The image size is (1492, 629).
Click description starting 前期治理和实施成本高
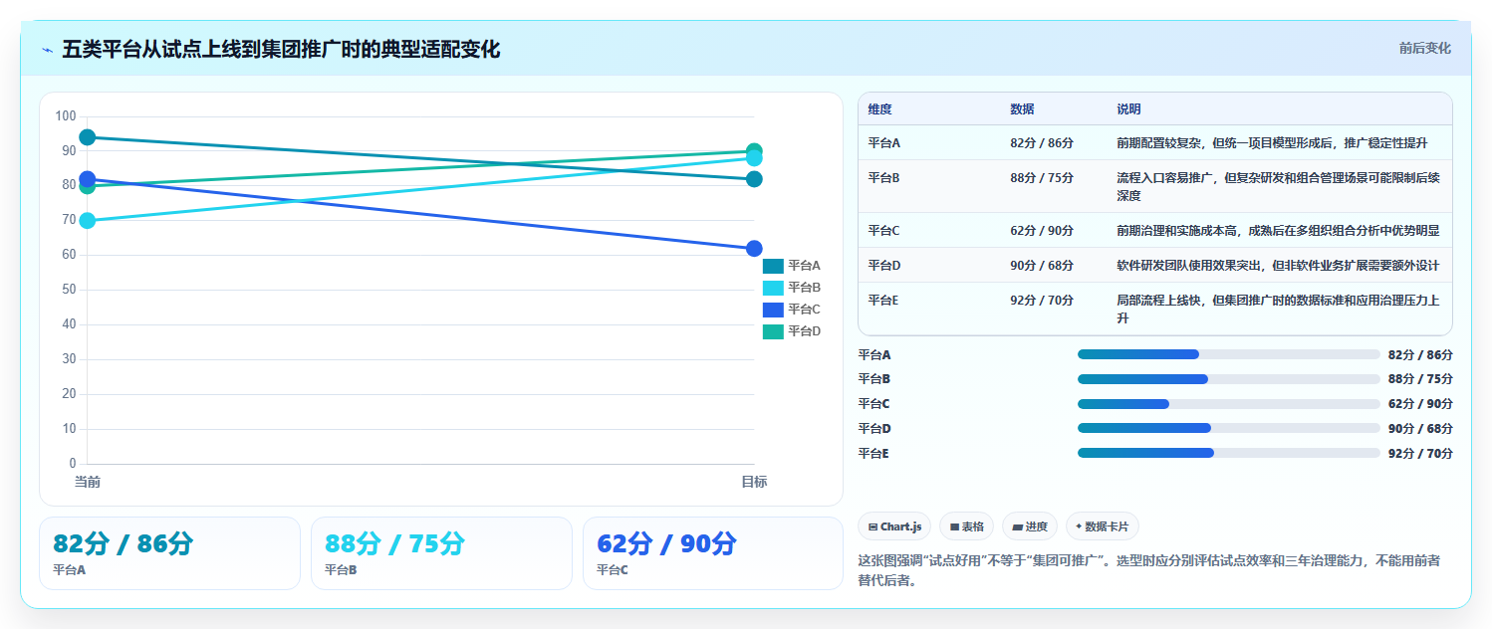point(1278,231)
